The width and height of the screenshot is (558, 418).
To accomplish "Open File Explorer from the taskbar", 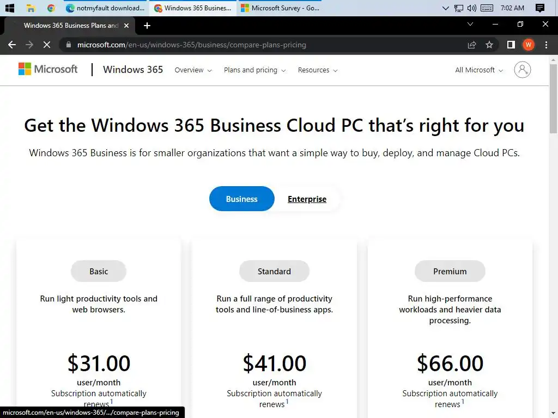I will (x=31, y=8).
